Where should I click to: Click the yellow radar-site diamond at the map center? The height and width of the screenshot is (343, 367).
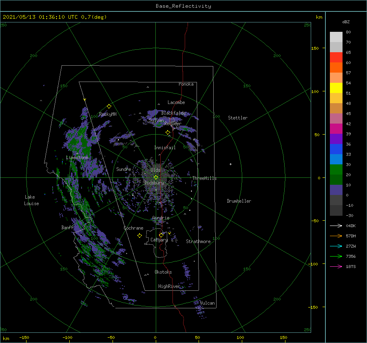tap(156, 177)
